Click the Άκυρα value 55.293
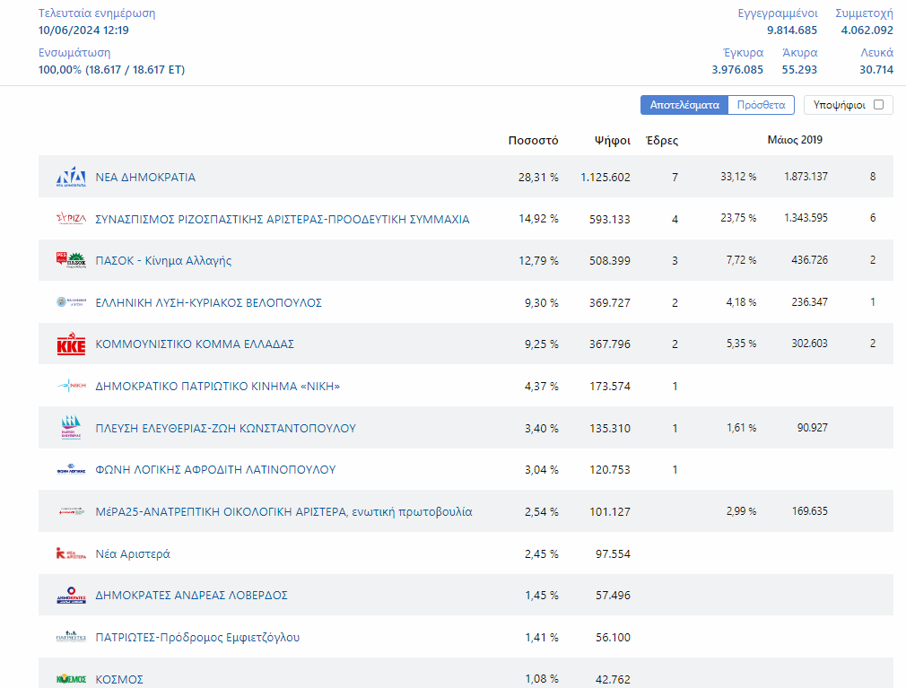906x688 pixels. tap(799, 69)
